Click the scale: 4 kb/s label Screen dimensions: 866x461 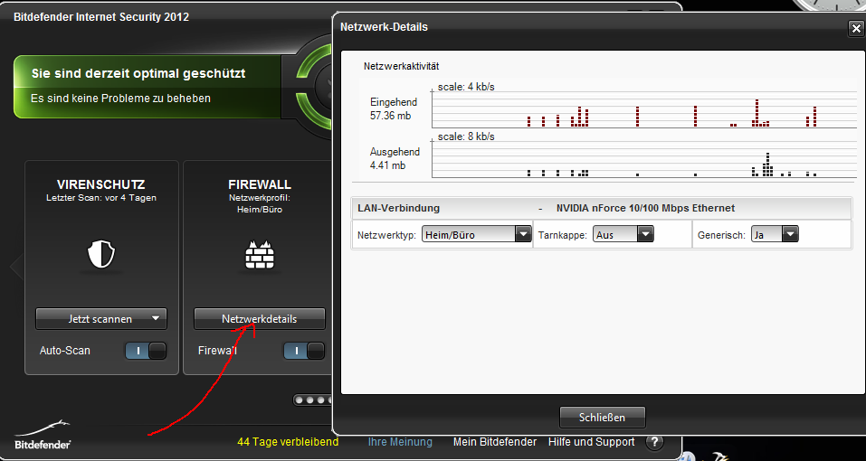point(466,87)
